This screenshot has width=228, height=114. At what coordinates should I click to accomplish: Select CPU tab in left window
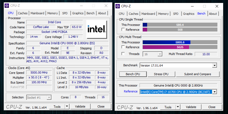11,13
